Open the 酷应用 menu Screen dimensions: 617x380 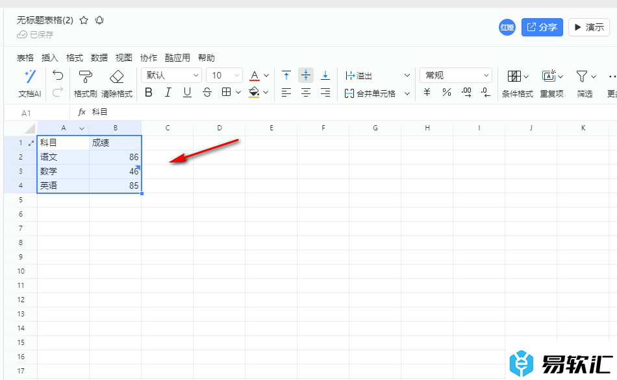coord(177,58)
